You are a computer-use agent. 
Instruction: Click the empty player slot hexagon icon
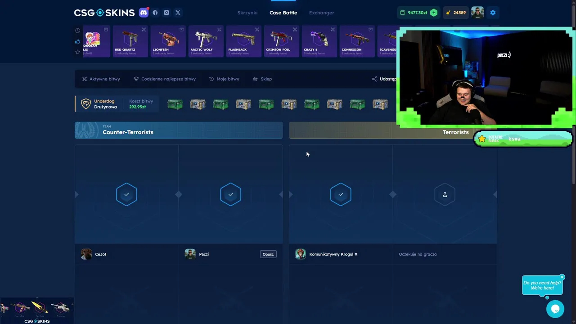coord(445,194)
